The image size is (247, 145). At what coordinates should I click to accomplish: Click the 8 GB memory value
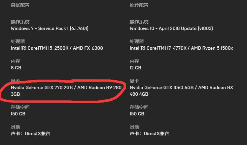coord(16,68)
